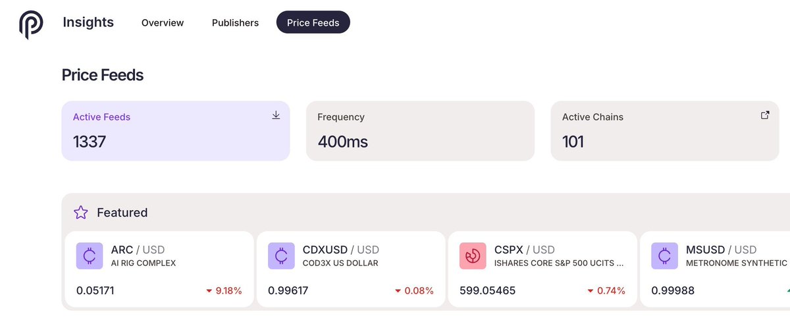
Task: Click the CDXUSD token icon
Action: (x=281, y=256)
